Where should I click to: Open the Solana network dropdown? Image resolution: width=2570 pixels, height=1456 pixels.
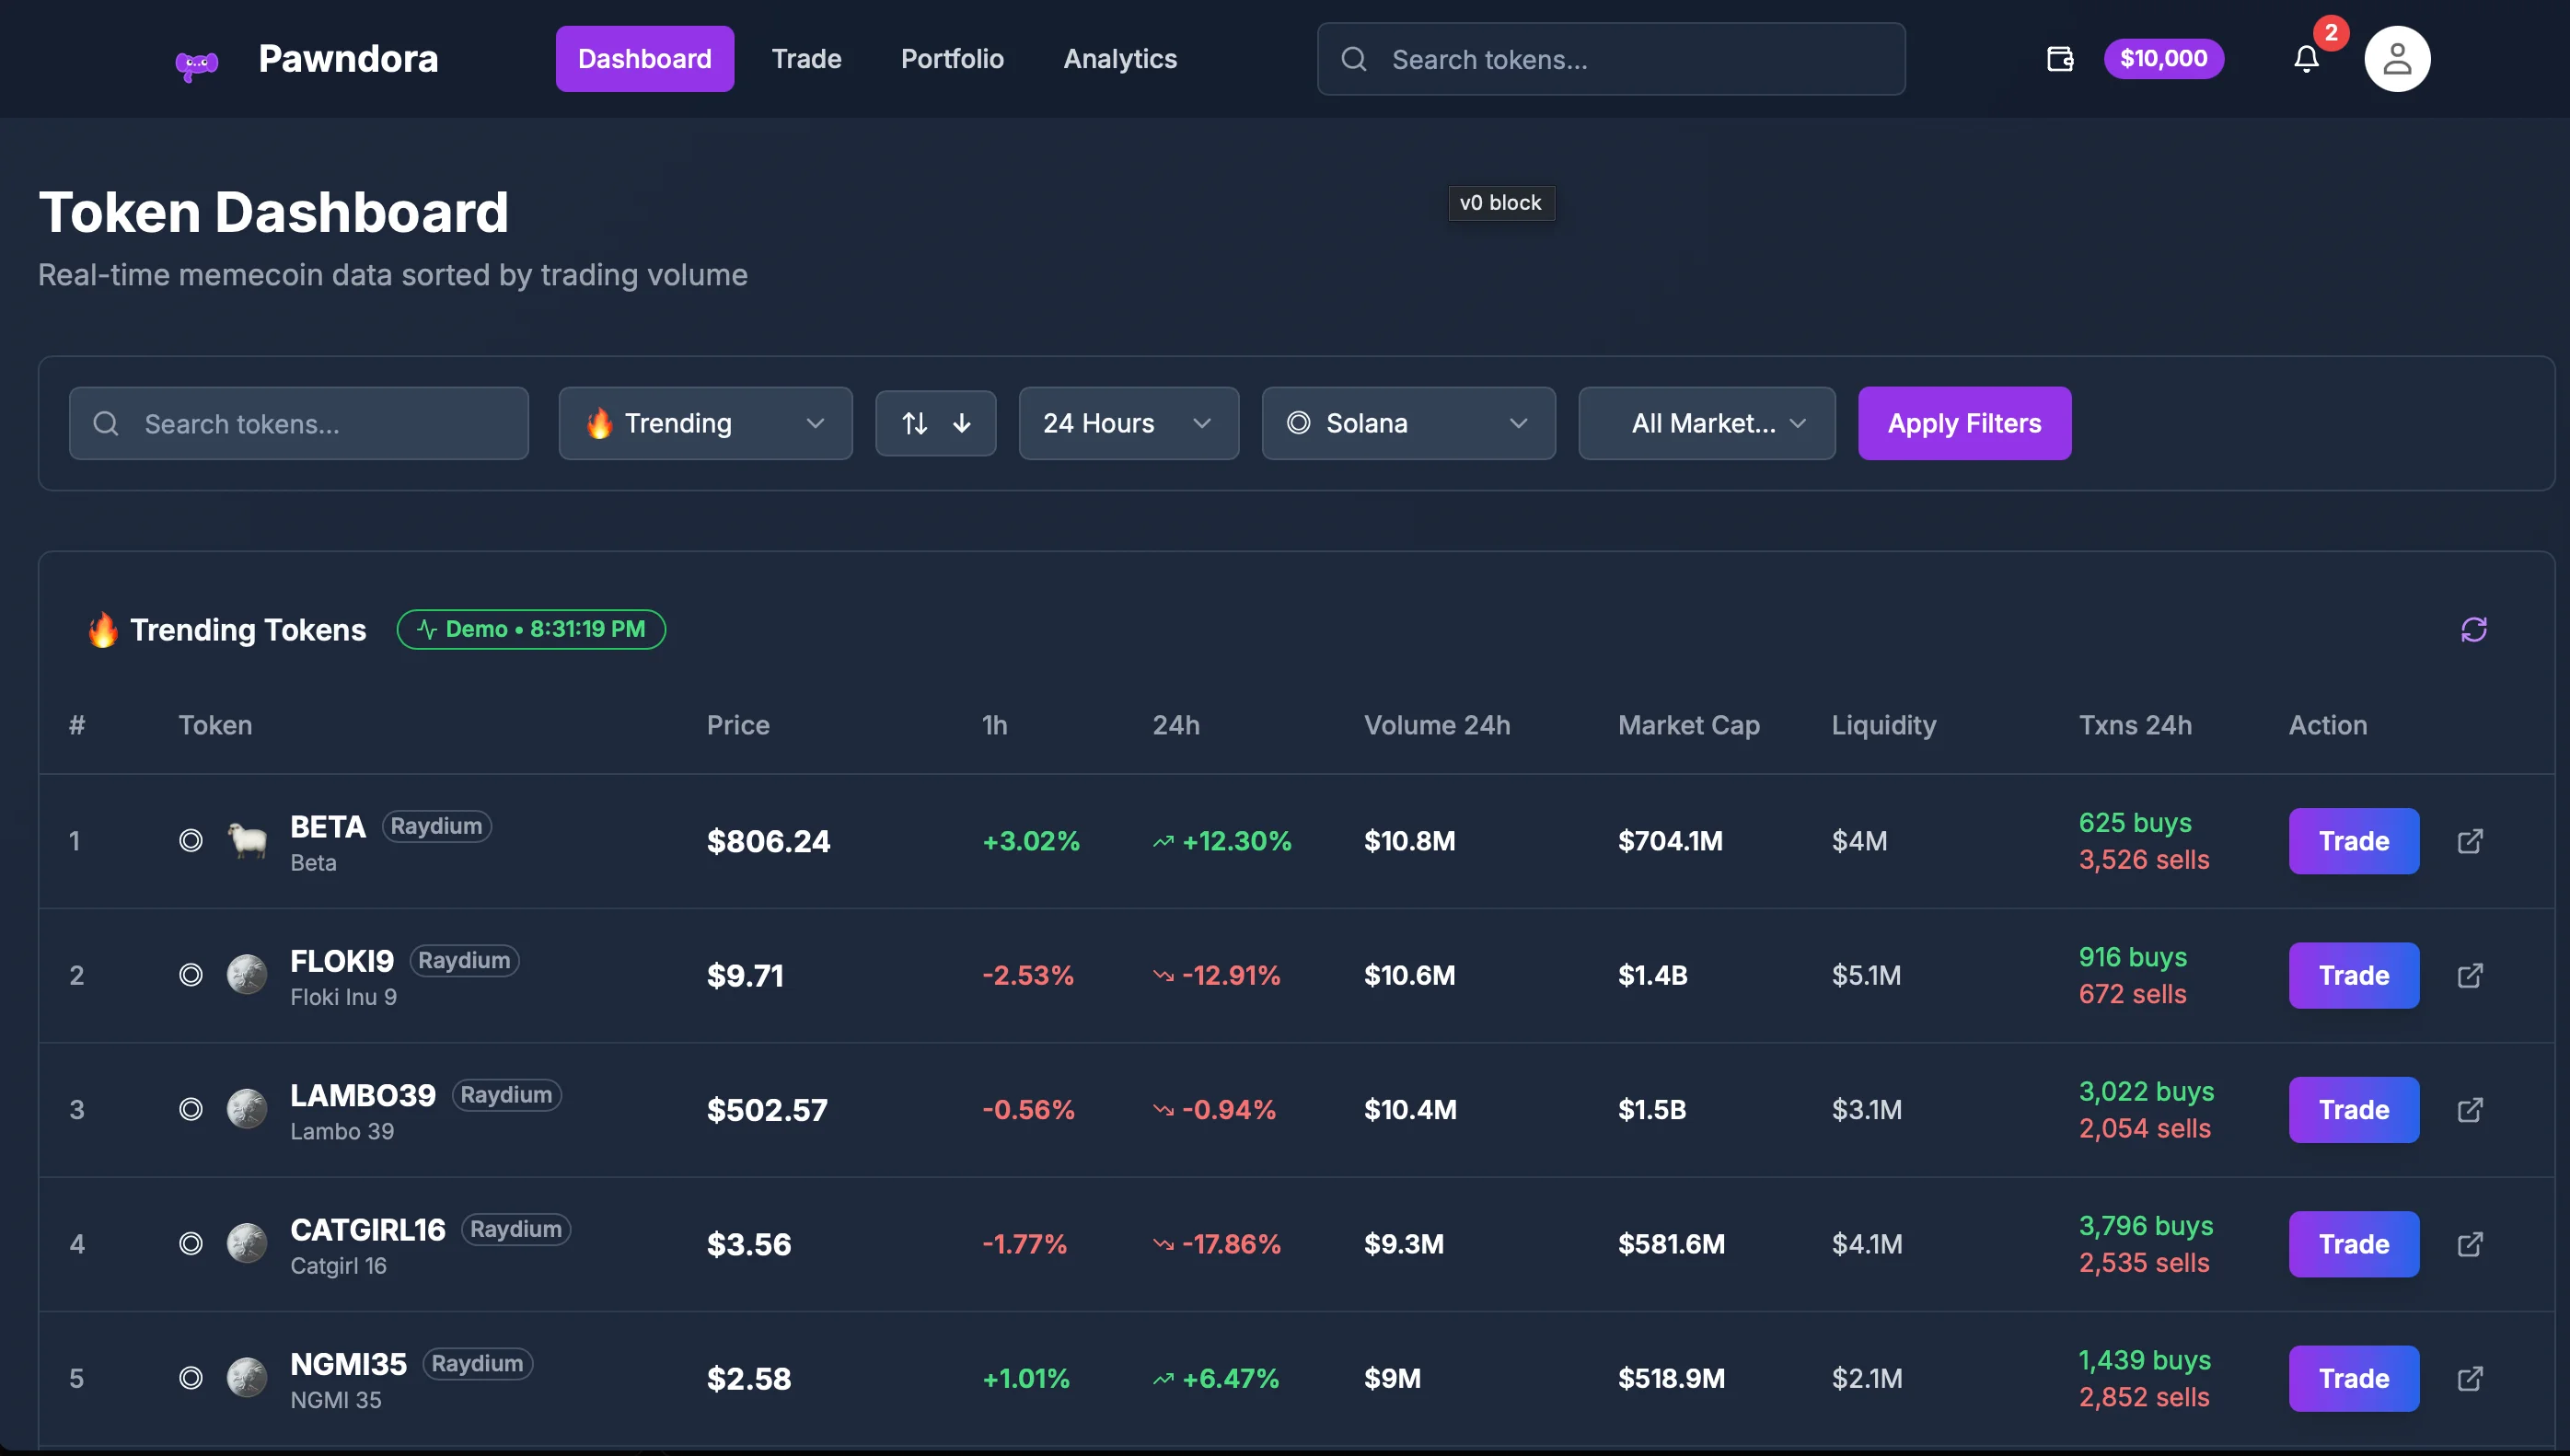[x=1408, y=423]
